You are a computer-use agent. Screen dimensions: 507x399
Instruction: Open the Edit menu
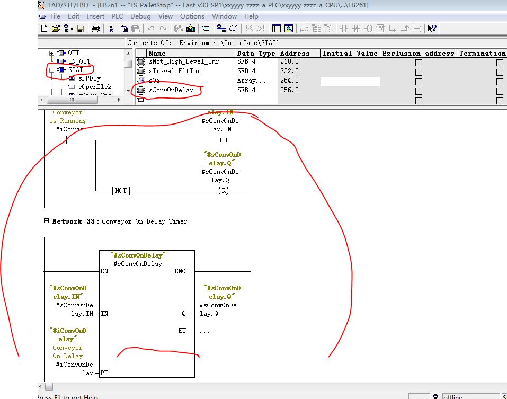(x=74, y=16)
